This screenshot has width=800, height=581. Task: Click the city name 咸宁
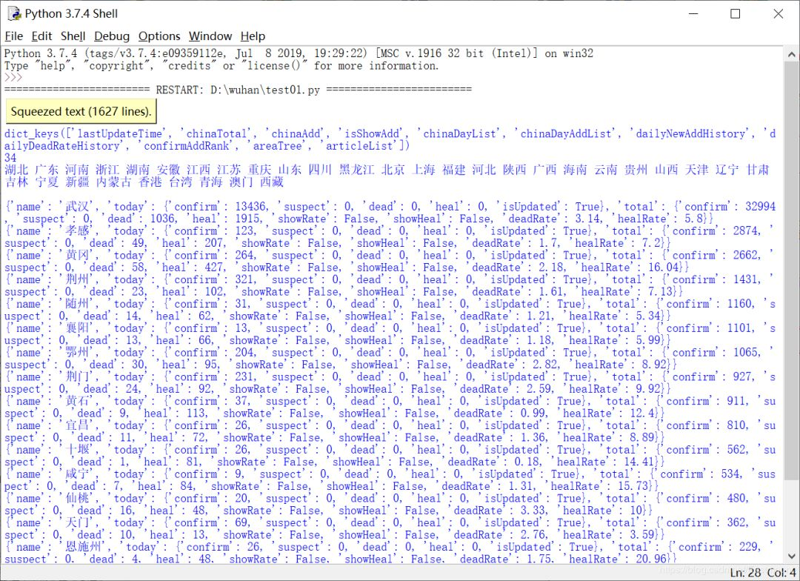(x=77, y=474)
